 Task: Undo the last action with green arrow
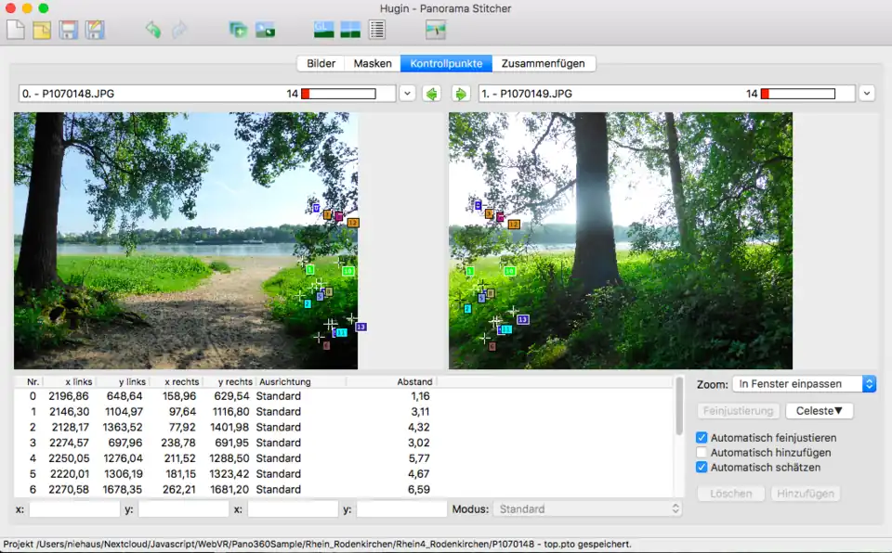tap(152, 30)
